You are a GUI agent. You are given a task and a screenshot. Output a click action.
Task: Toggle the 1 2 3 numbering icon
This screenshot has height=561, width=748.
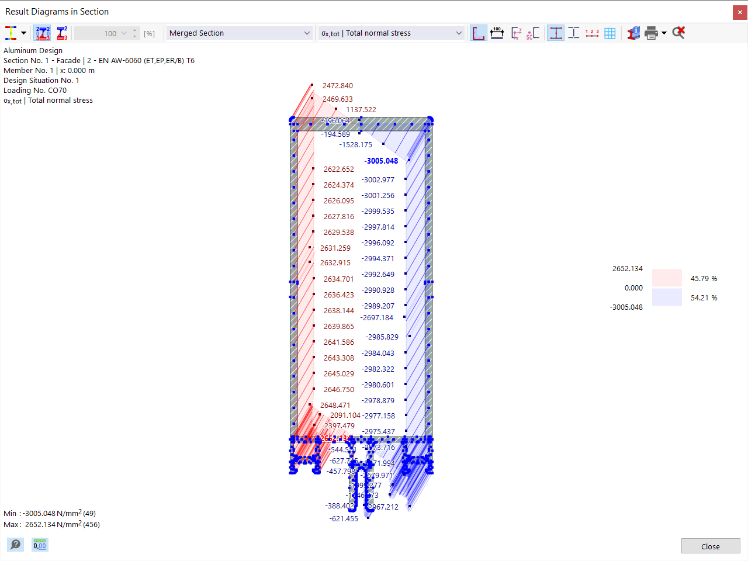pos(592,33)
